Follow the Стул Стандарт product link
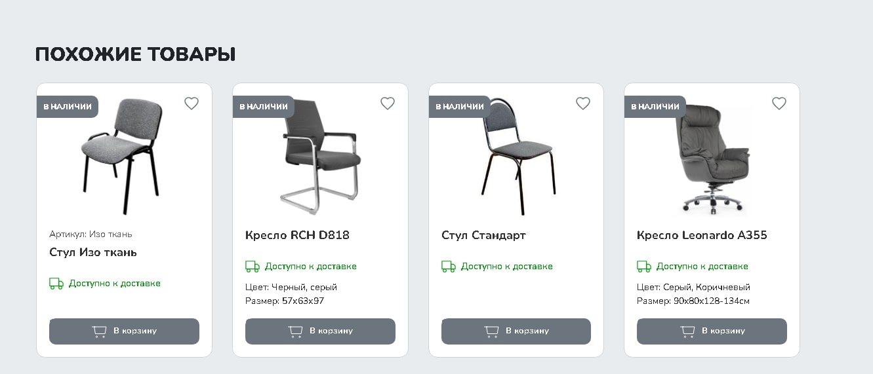The height and width of the screenshot is (374, 873). point(483,235)
